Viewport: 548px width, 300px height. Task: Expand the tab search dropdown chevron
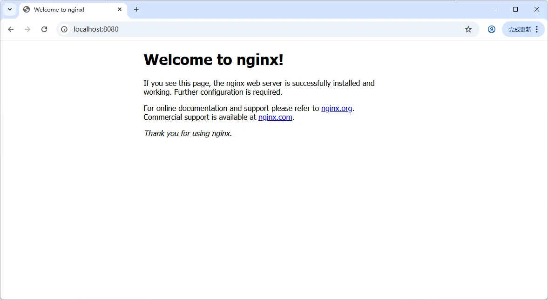click(x=9, y=9)
